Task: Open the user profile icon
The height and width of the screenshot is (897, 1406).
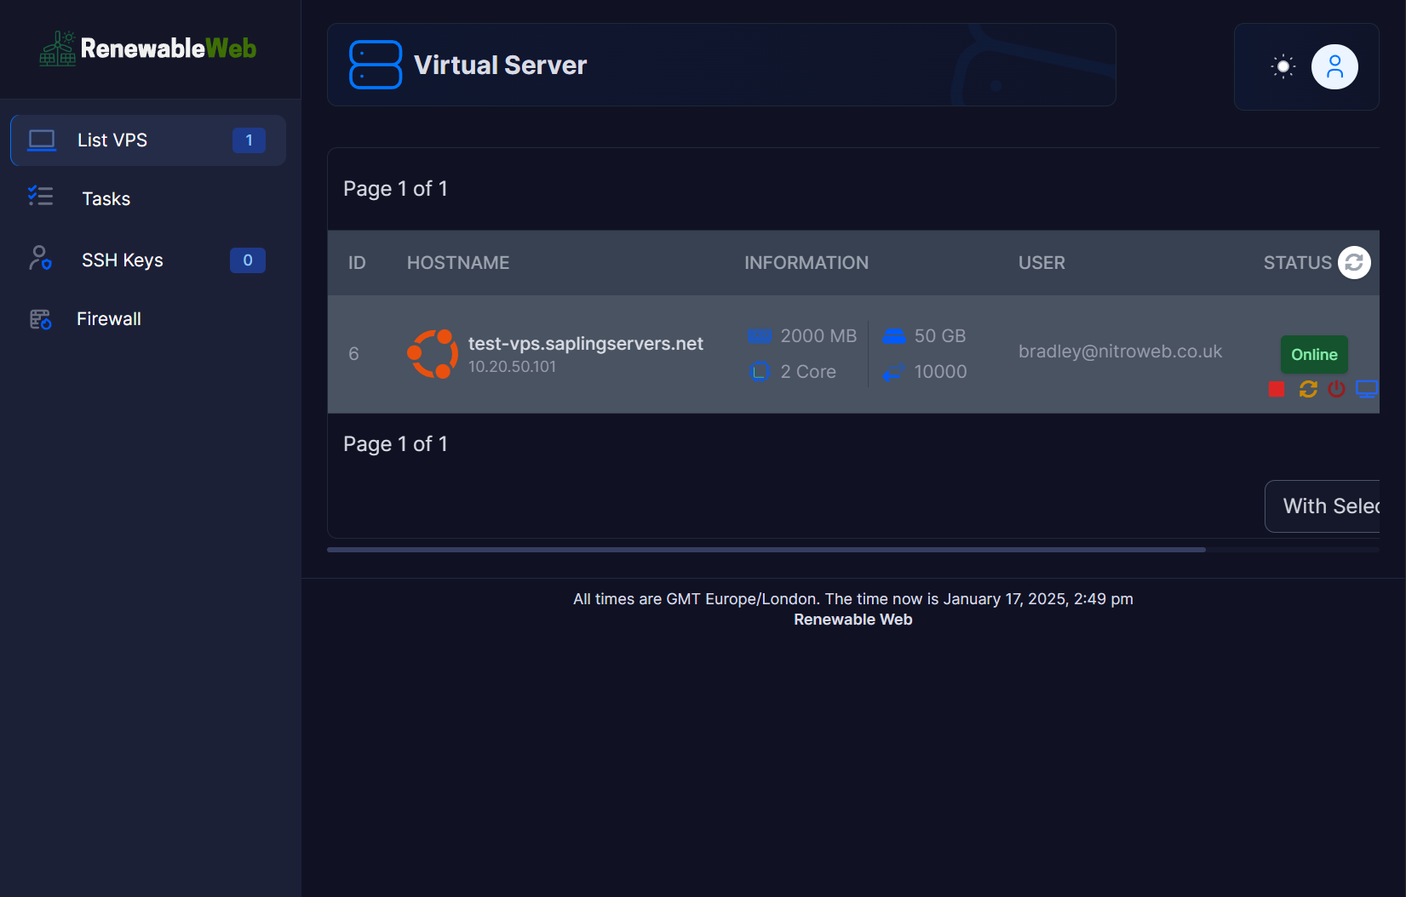Action: pos(1335,66)
